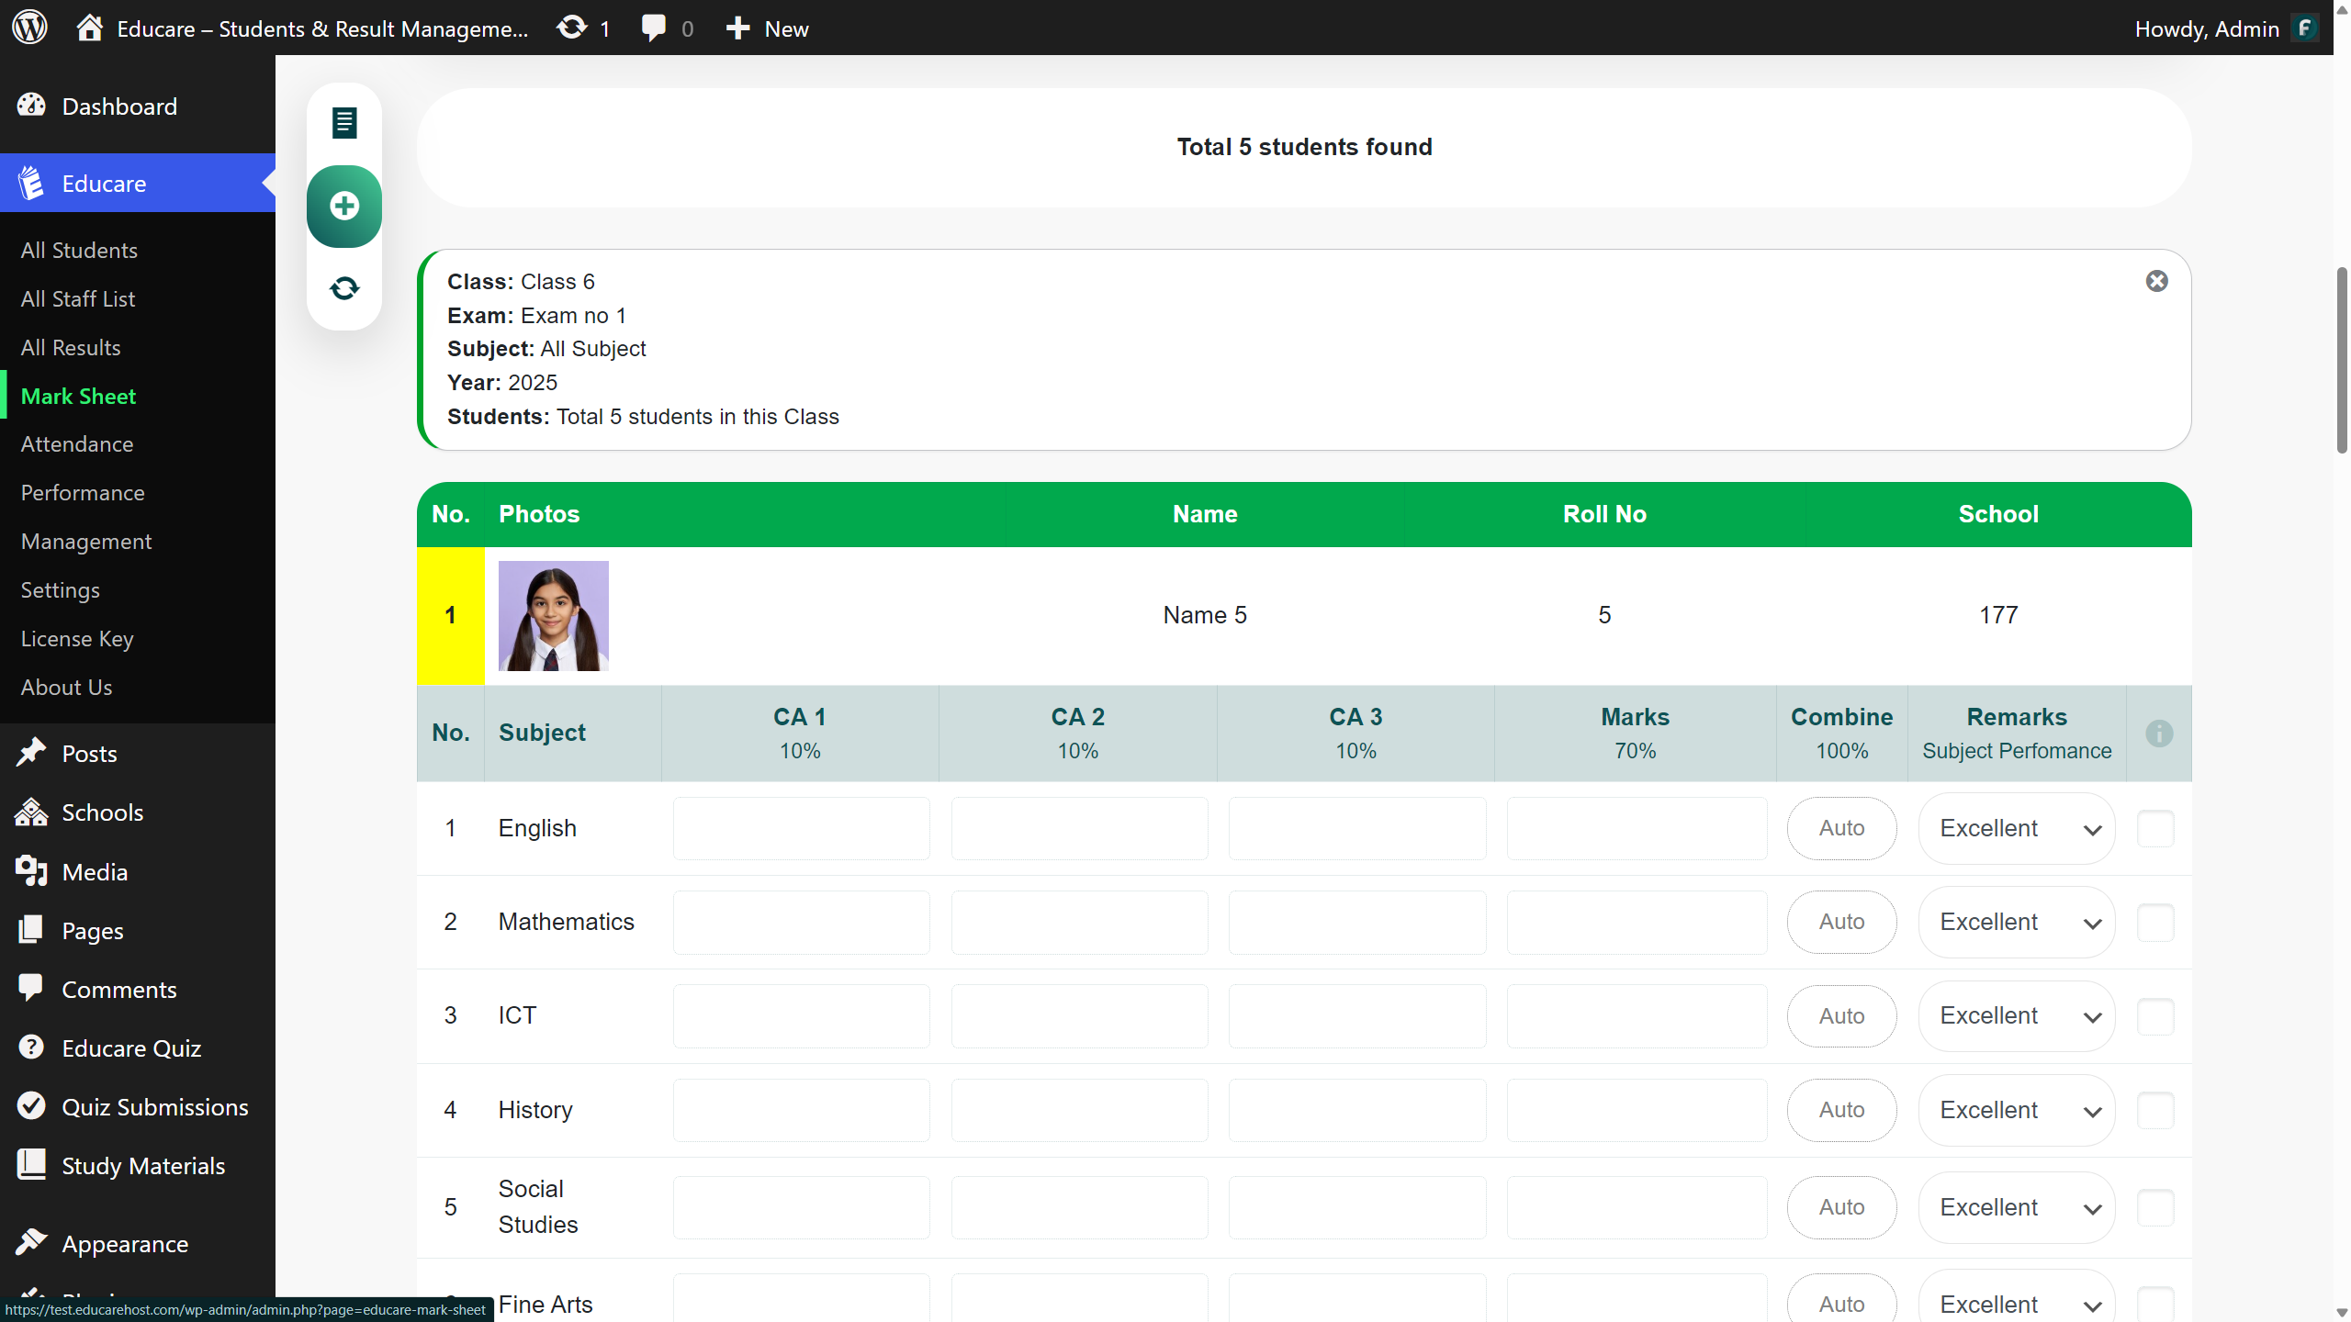Viewport: 2351px width, 1322px height.
Task: Open Attendance in Educare submenu
Action: pos(77,444)
